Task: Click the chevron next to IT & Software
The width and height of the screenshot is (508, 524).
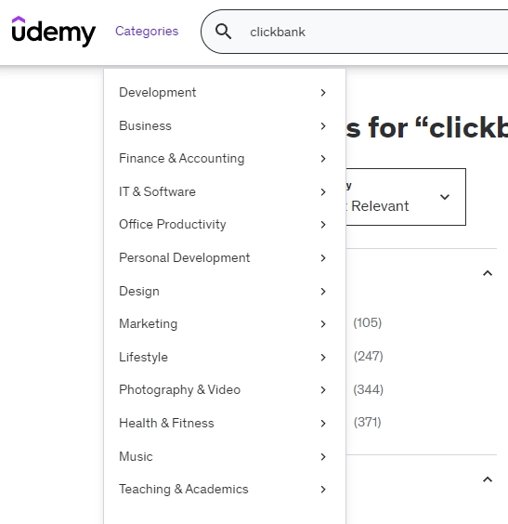Action: point(322,191)
